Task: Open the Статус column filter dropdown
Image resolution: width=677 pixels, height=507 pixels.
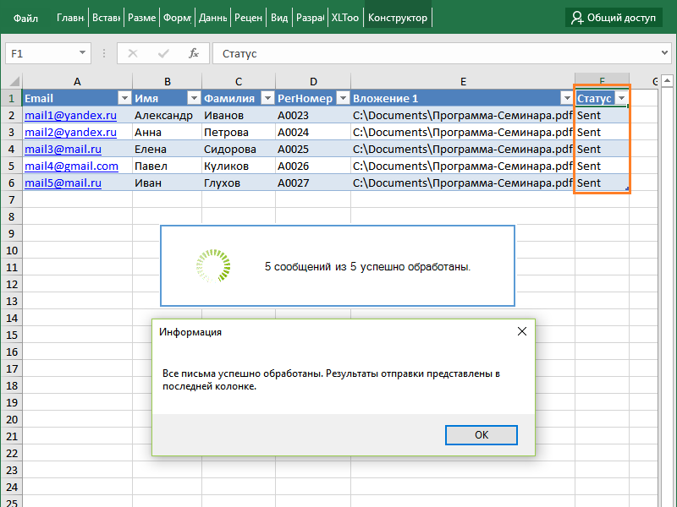Action: coord(621,98)
